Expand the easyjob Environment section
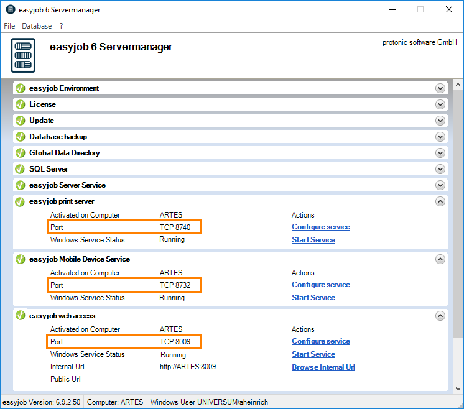 (x=440, y=88)
